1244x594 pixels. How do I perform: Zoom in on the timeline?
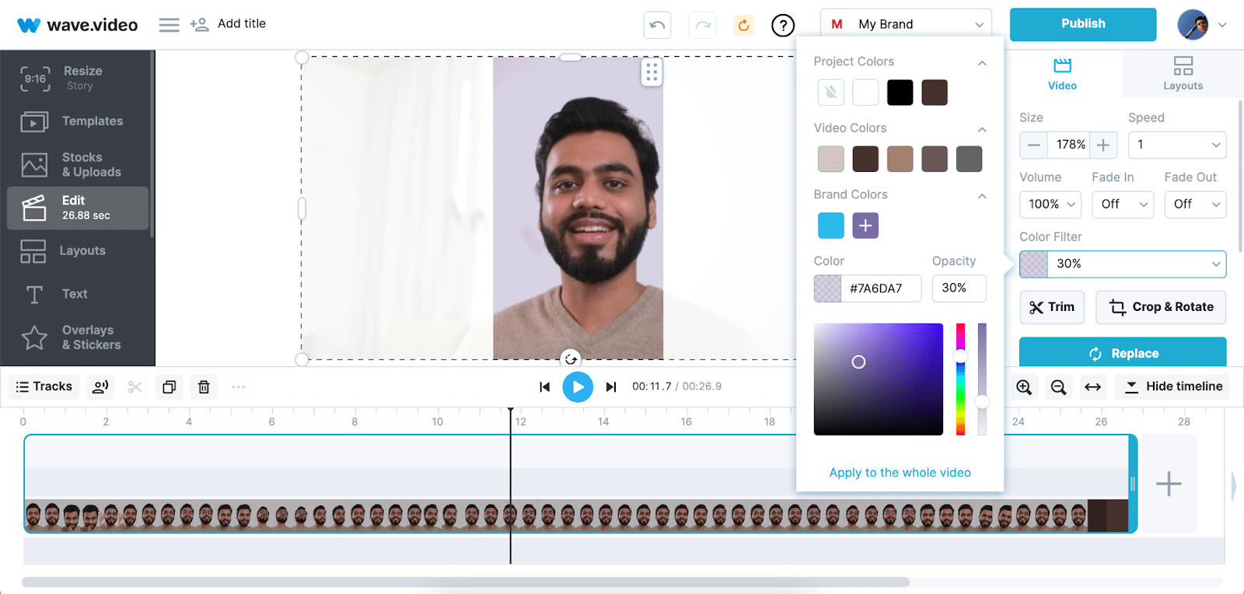pos(1024,386)
